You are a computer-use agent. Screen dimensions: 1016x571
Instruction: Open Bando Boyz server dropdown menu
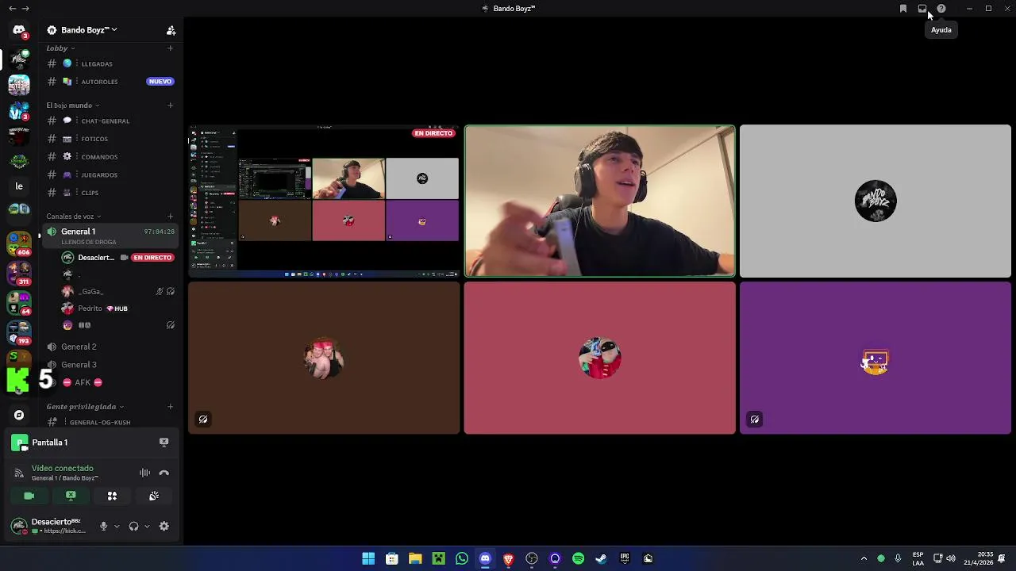[83, 30]
